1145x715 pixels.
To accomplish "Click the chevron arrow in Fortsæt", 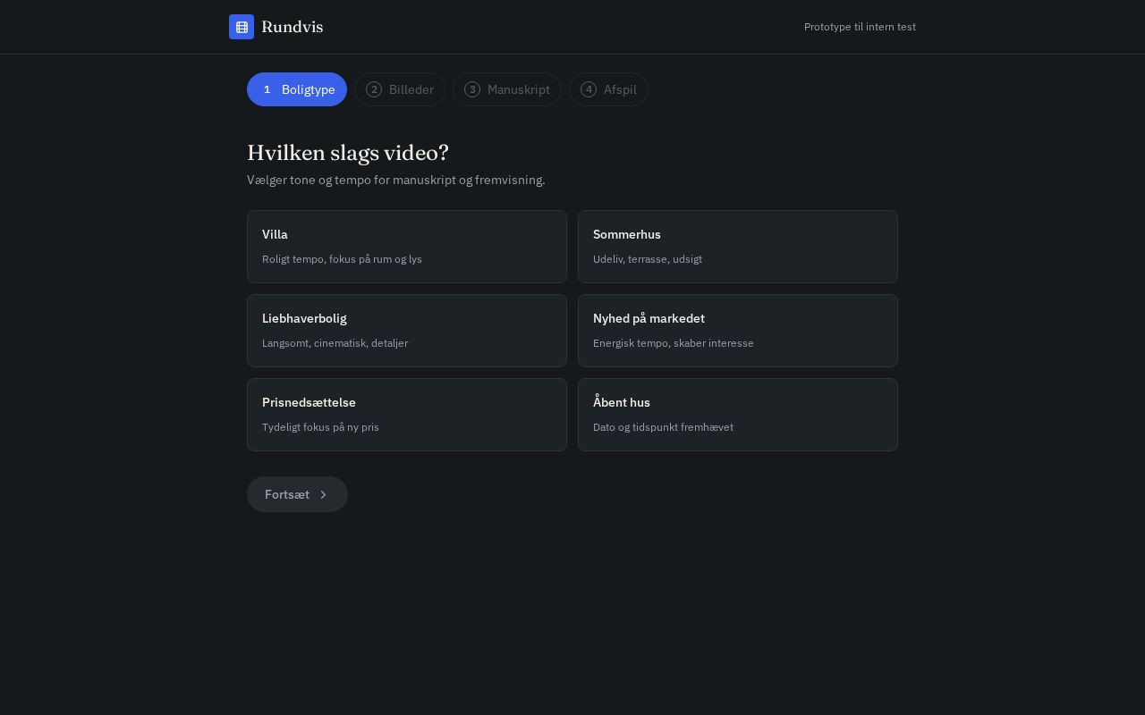I will click(323, 494).
